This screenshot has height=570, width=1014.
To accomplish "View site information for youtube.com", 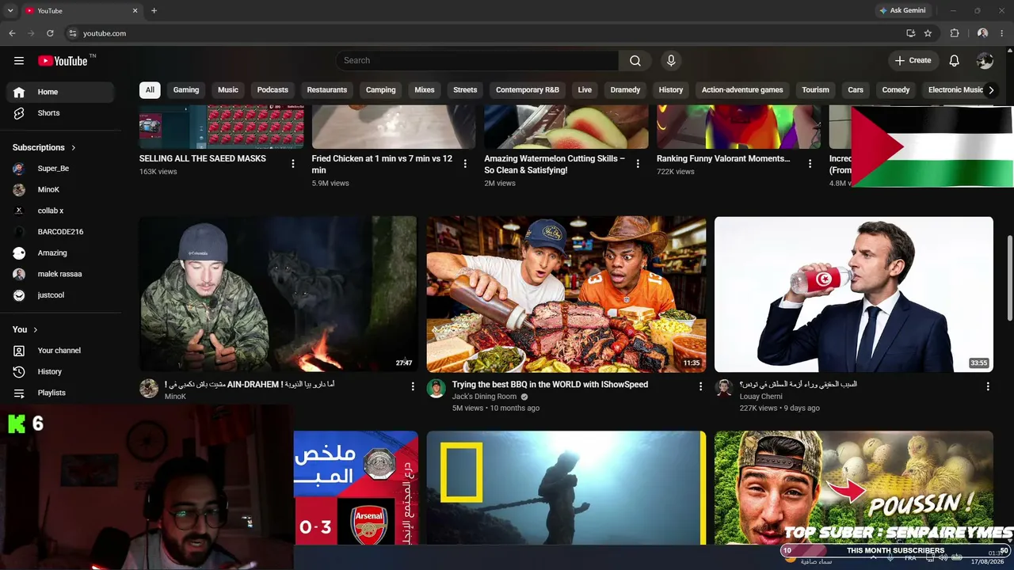I will [x=72, y=33].
